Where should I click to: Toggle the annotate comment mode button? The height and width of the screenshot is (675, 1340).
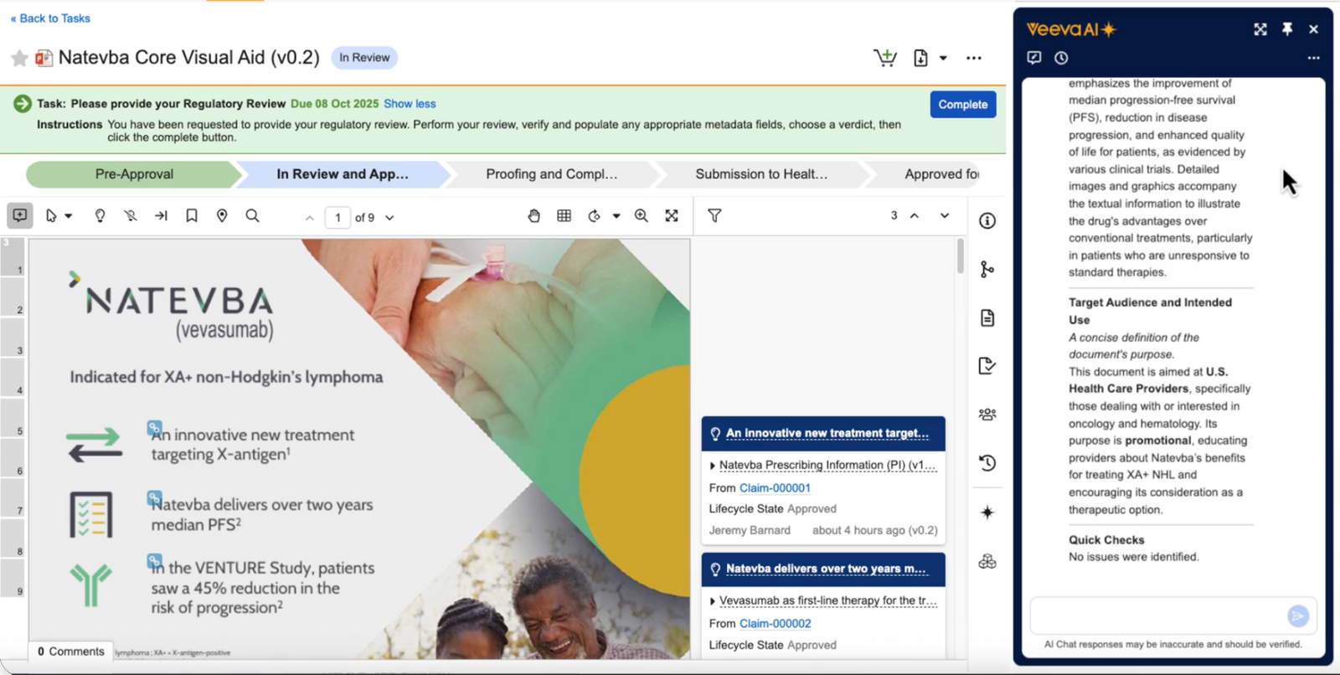19,215
